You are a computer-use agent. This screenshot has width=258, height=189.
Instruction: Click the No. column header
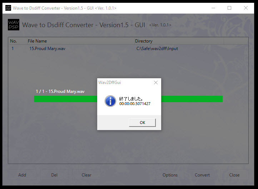(18, 41)
